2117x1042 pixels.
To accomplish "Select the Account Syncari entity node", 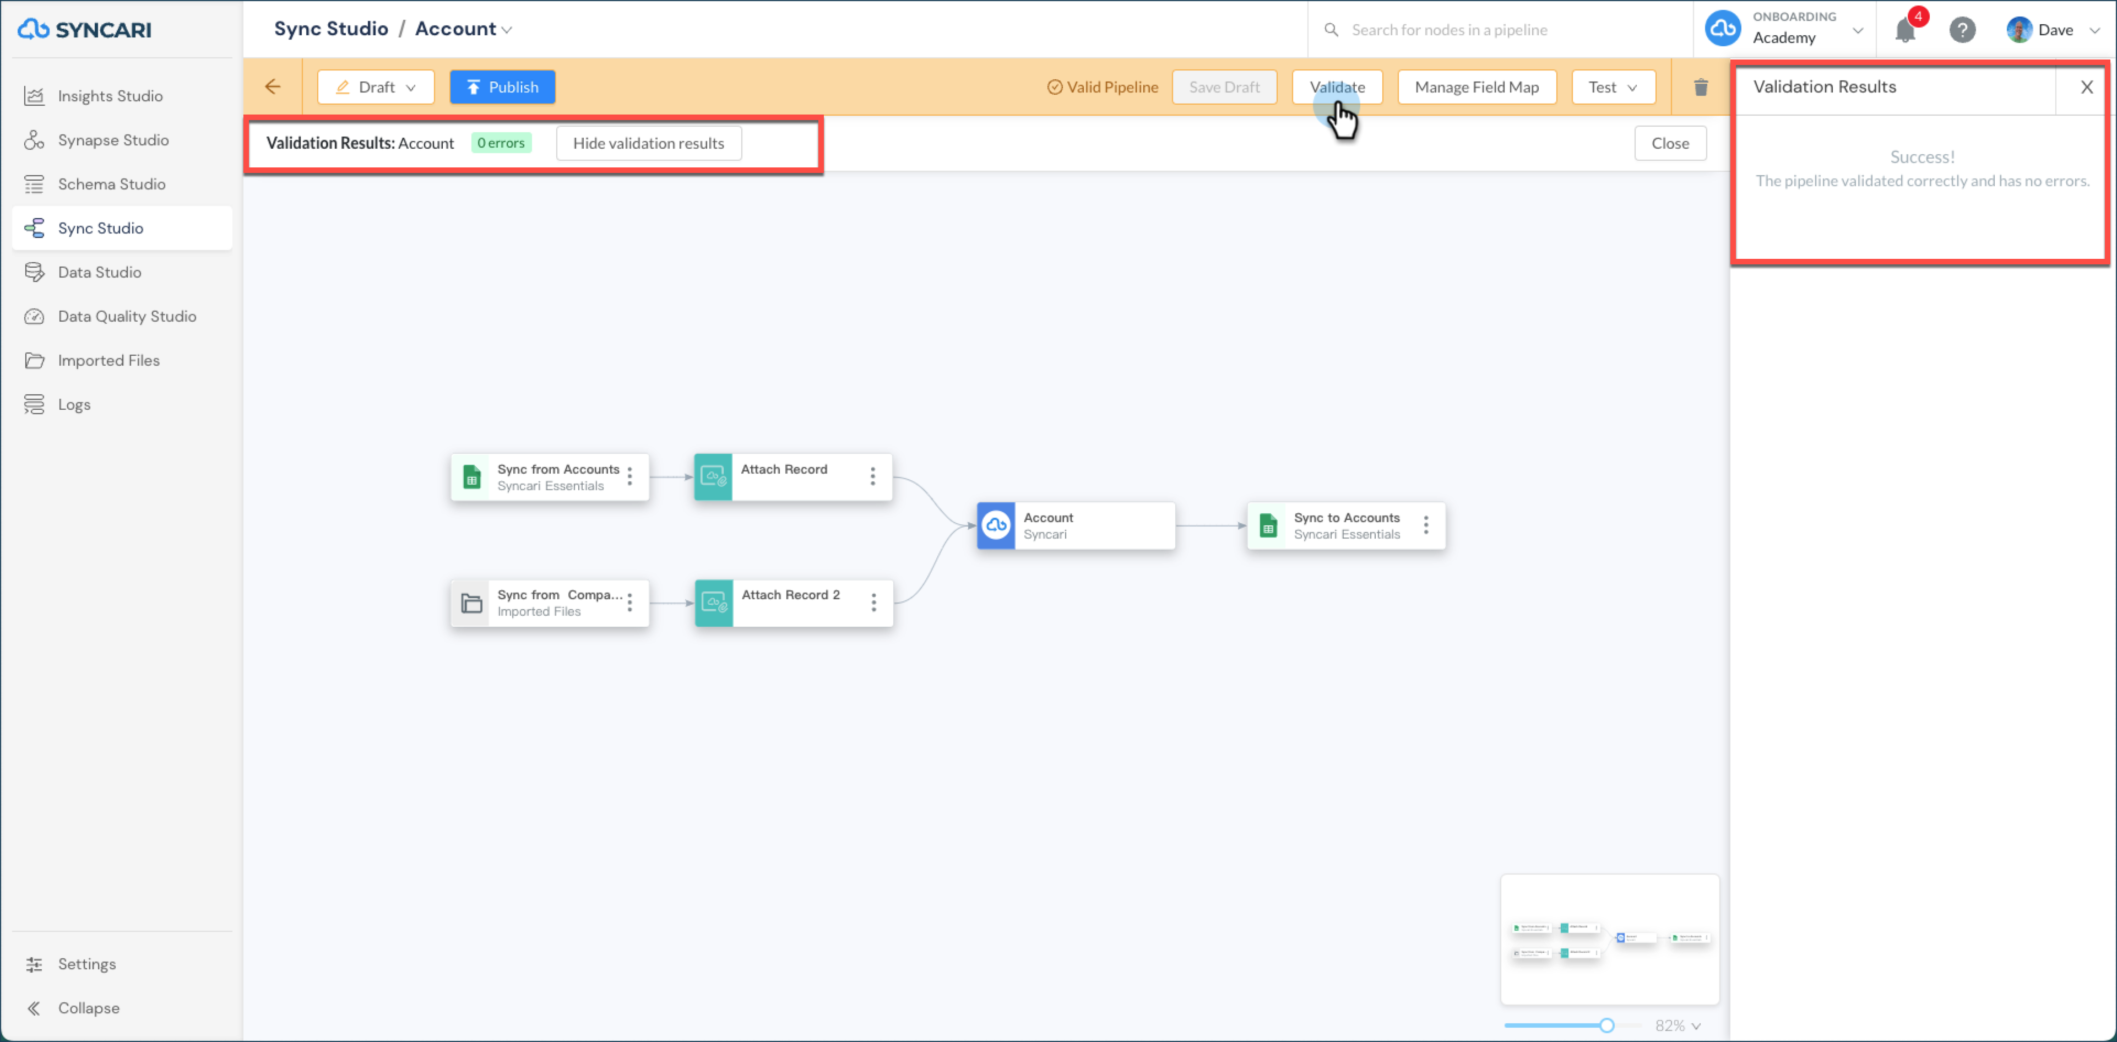I will point(1076,525).
